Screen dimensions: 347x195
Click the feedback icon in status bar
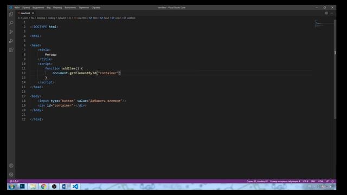[x=327, y=181]
